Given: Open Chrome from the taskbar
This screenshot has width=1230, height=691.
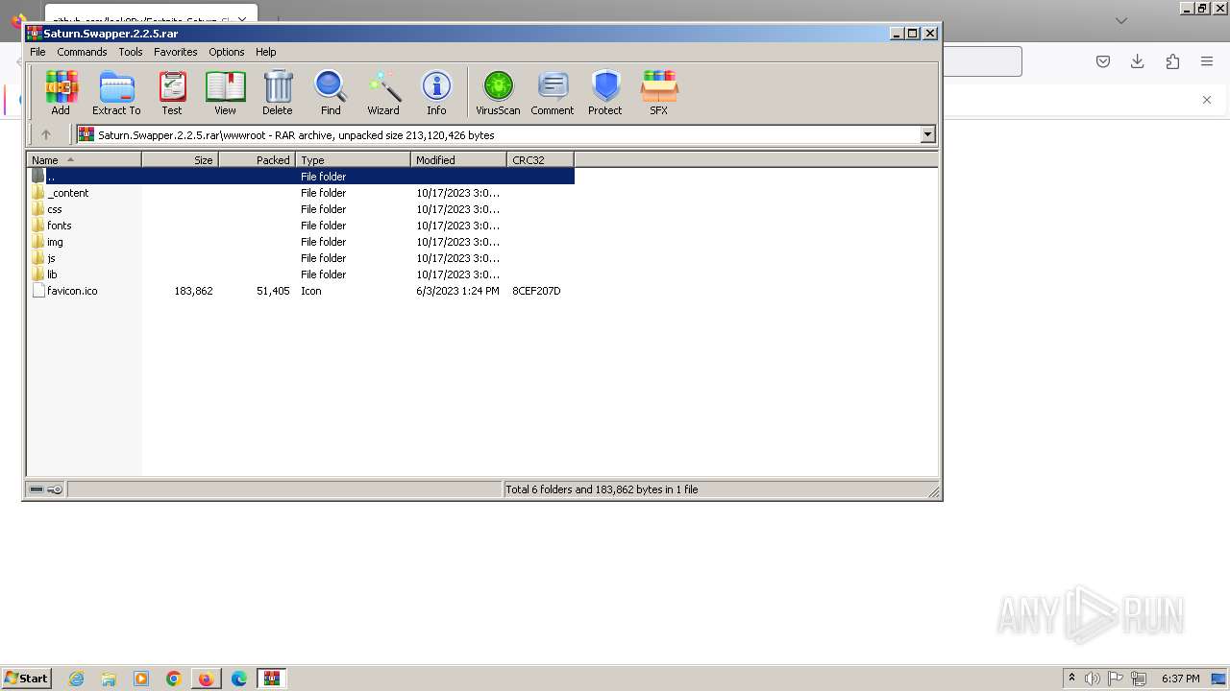Looking at the screenshot, I should pyautogui.click(x=174, y=679).
